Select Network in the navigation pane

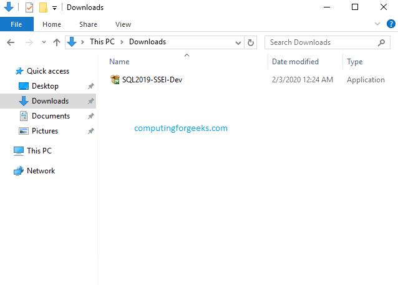tap(41, 171)
